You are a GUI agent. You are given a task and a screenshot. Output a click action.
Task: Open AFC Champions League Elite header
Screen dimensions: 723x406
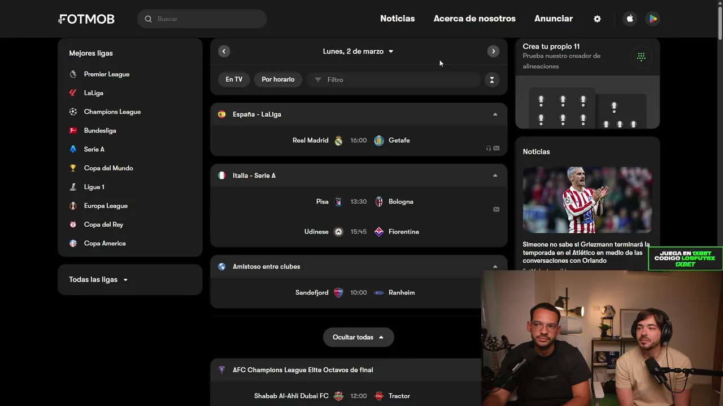pos(303,370)
